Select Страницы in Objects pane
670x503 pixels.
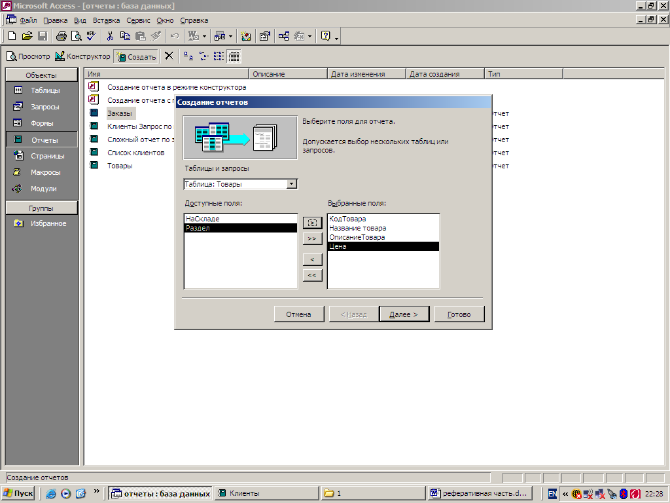pos(42,156)
